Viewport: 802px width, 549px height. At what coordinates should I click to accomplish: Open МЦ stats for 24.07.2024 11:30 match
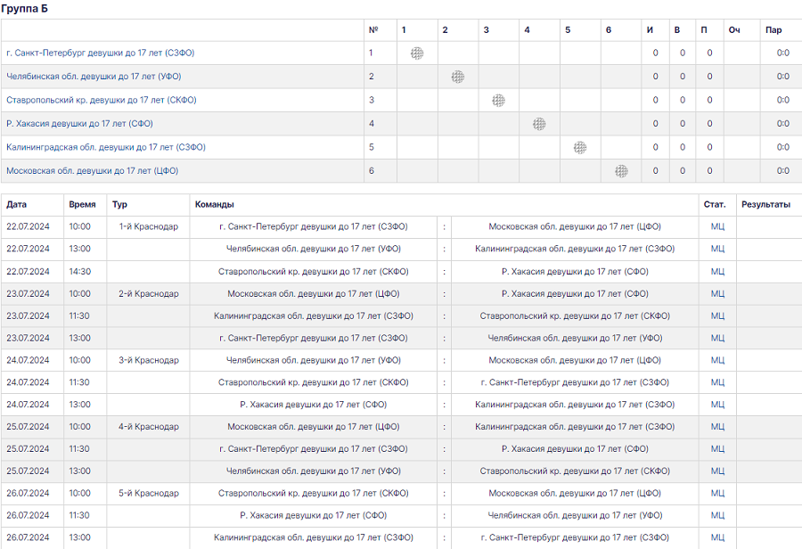point(717,382)
